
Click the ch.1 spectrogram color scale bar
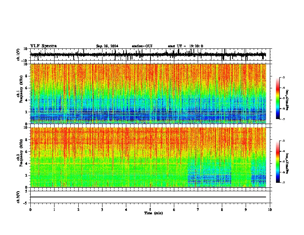point(278,98)
